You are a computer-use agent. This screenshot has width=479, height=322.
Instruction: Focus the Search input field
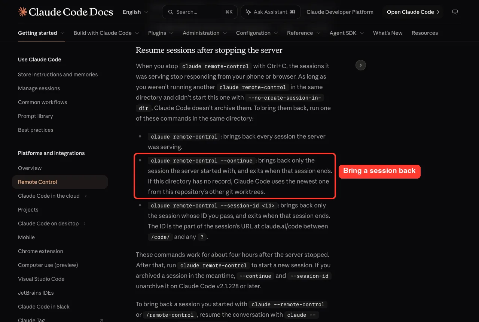[200, 12]
